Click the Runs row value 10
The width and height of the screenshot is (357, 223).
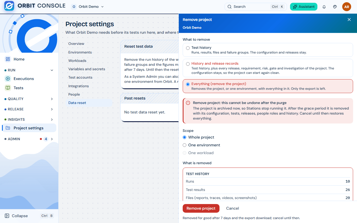click(x=348, y=181)
